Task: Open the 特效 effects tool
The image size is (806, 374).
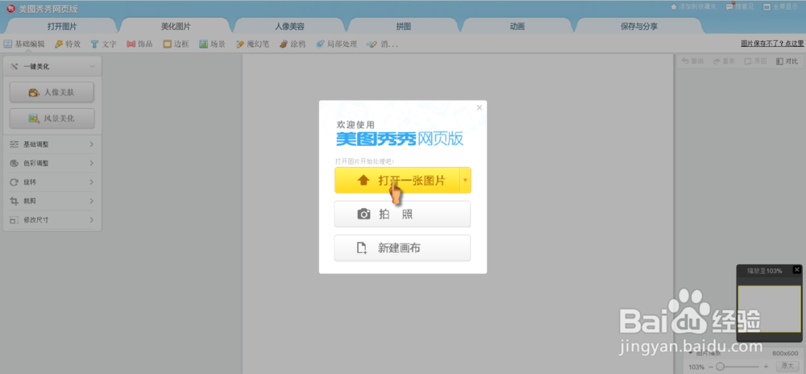Action: (68, 44)
